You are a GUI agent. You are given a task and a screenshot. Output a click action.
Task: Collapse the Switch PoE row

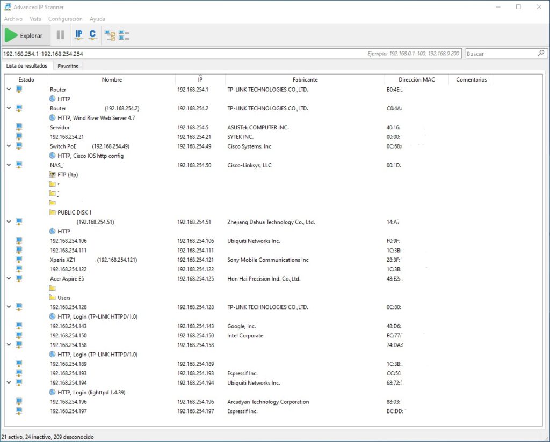point(9,146)
